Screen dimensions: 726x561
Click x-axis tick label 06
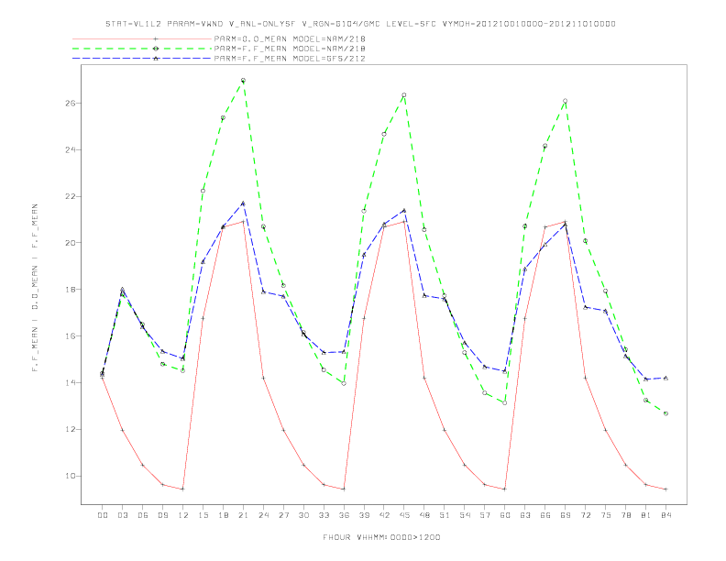pyautogui.click(x=143, y=515)
